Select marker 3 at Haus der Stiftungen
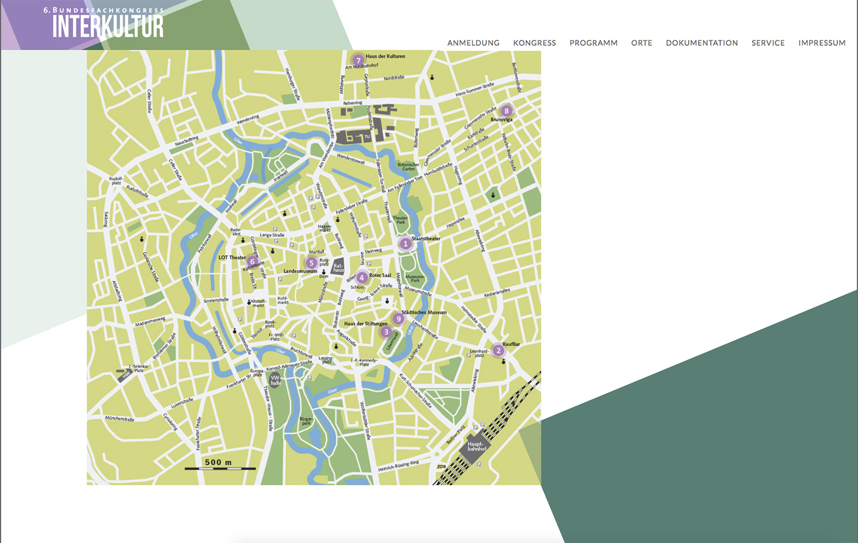The width and height of the screenshot is (858, 543). (386, 332)
